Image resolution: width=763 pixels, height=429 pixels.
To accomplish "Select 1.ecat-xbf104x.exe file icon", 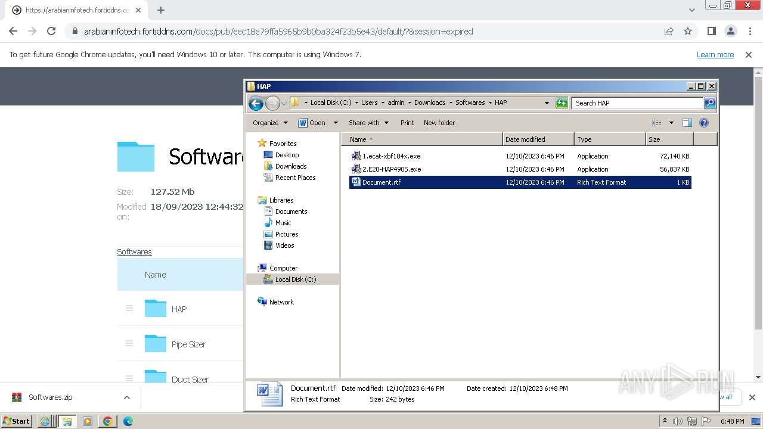I will [x=356, y=156].
